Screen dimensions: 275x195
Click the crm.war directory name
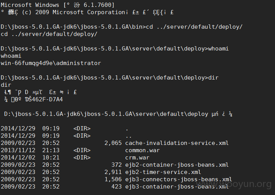pyautogui.click(x=137, y=158)
